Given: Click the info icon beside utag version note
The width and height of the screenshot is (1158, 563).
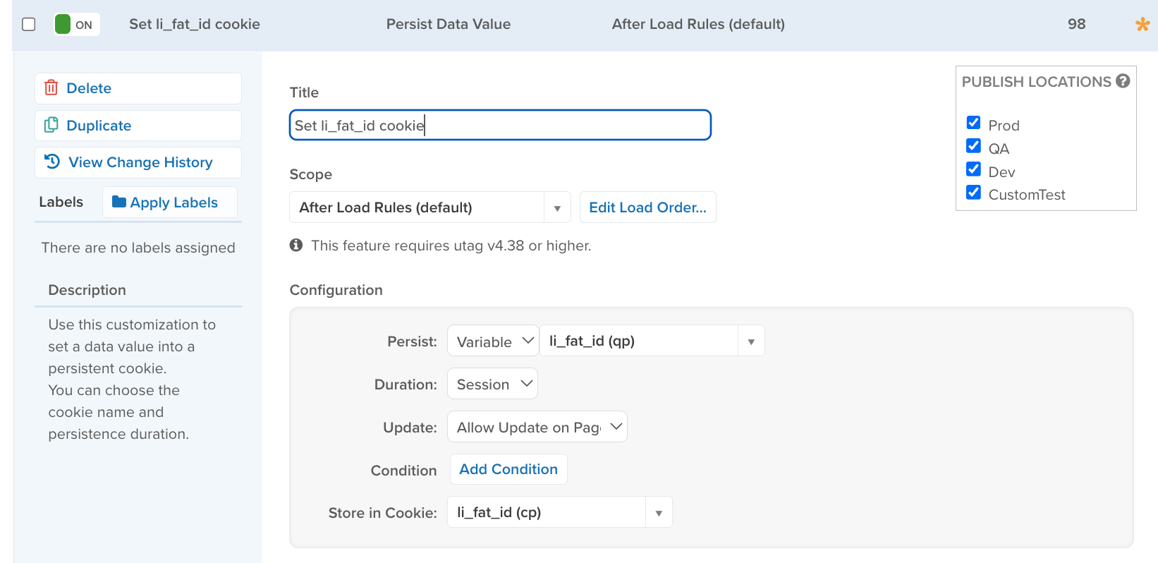Looking at the screenshot, I should 296,245.
